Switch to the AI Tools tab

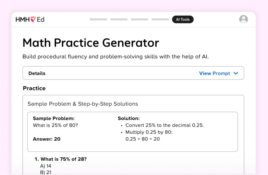point(183,19)
